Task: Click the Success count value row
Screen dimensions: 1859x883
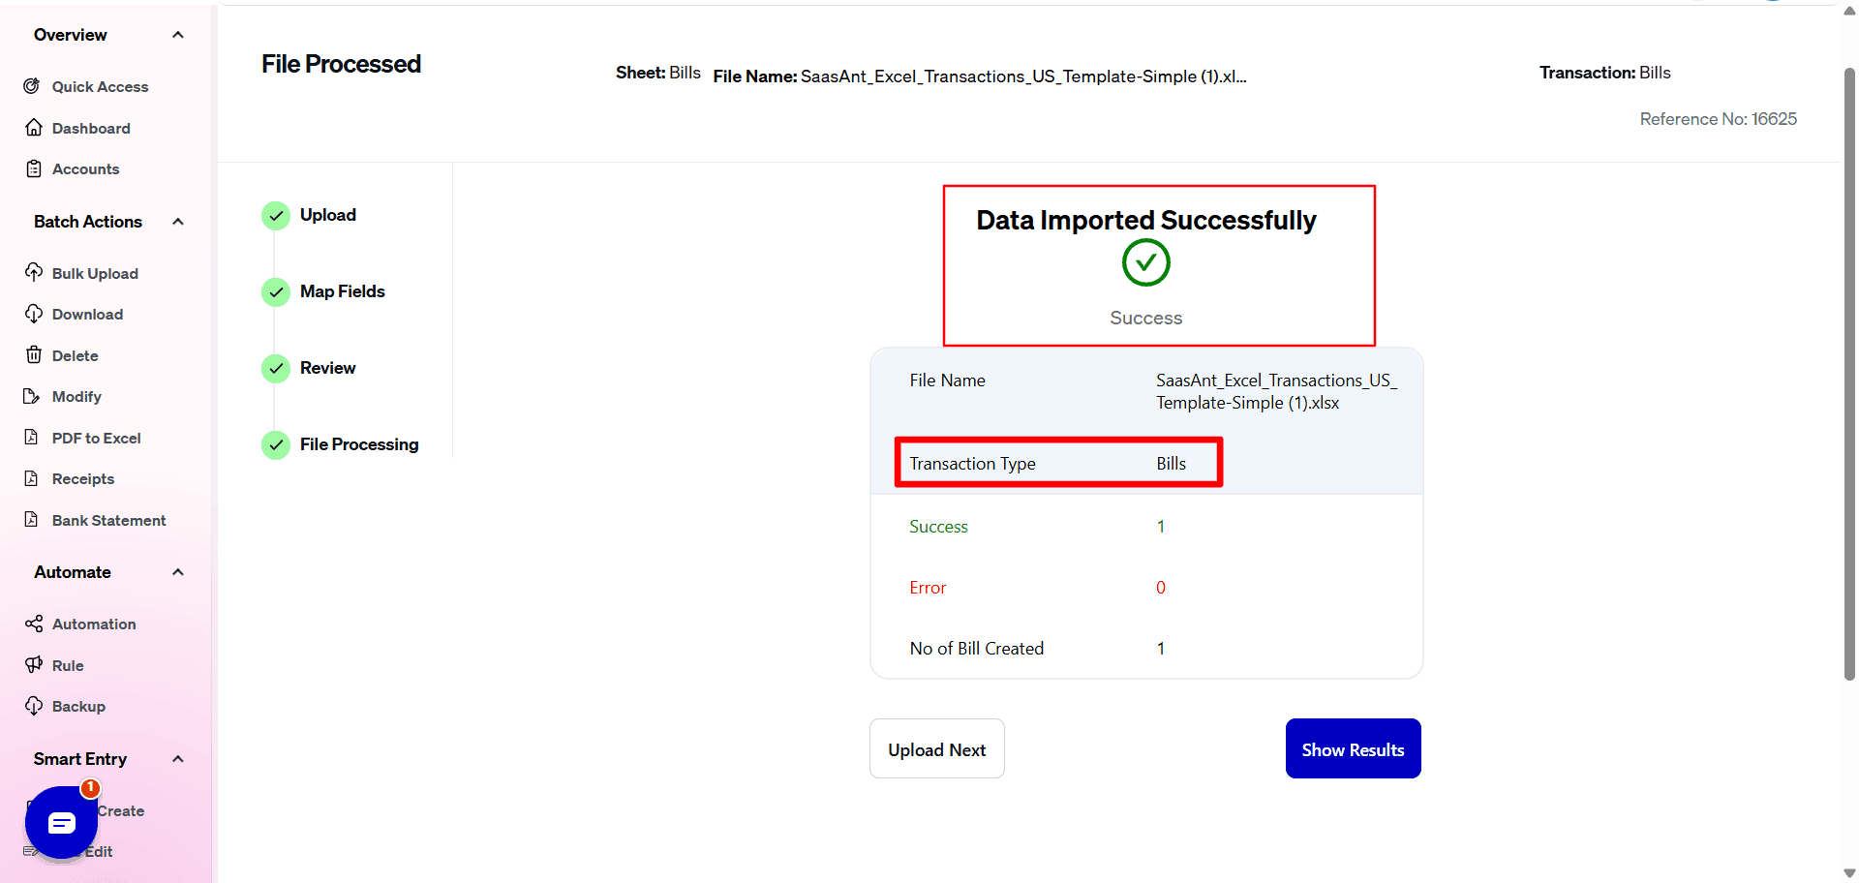Action: pyautogui.click(x=1146, y=527)
